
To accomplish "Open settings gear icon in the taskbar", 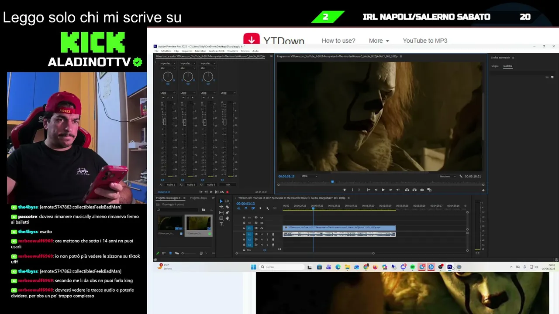I will click(x=459, y=267).
